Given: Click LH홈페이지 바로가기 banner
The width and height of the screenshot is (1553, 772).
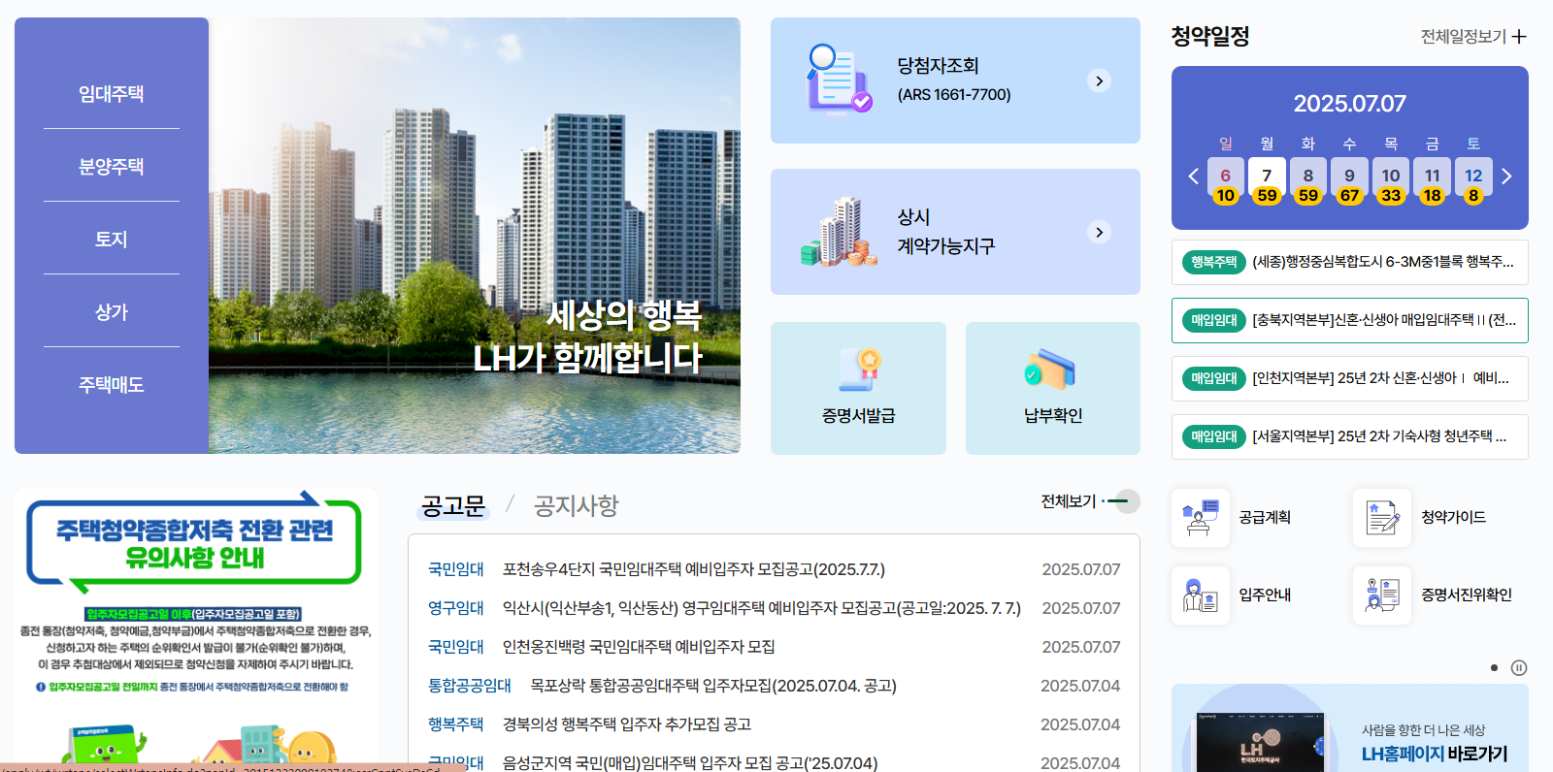Looking at the screenshot, I should [1350, 728].
